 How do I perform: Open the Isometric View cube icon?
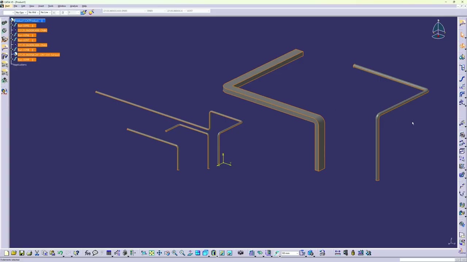205,253
